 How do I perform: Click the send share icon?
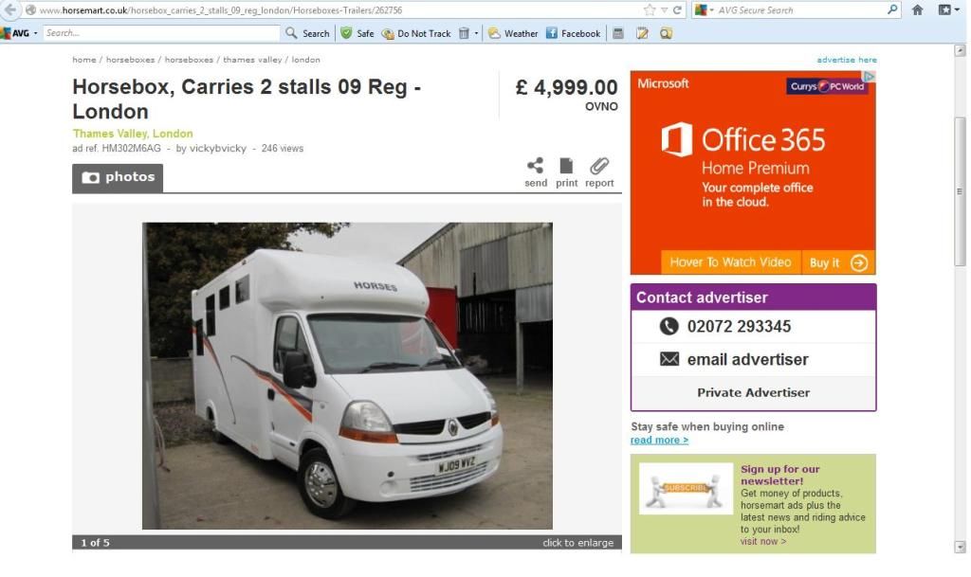pos(536,167)
